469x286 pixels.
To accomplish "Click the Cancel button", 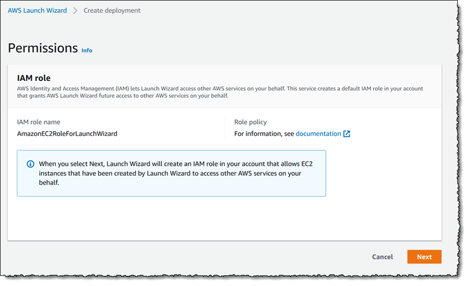I will point(382,257).
